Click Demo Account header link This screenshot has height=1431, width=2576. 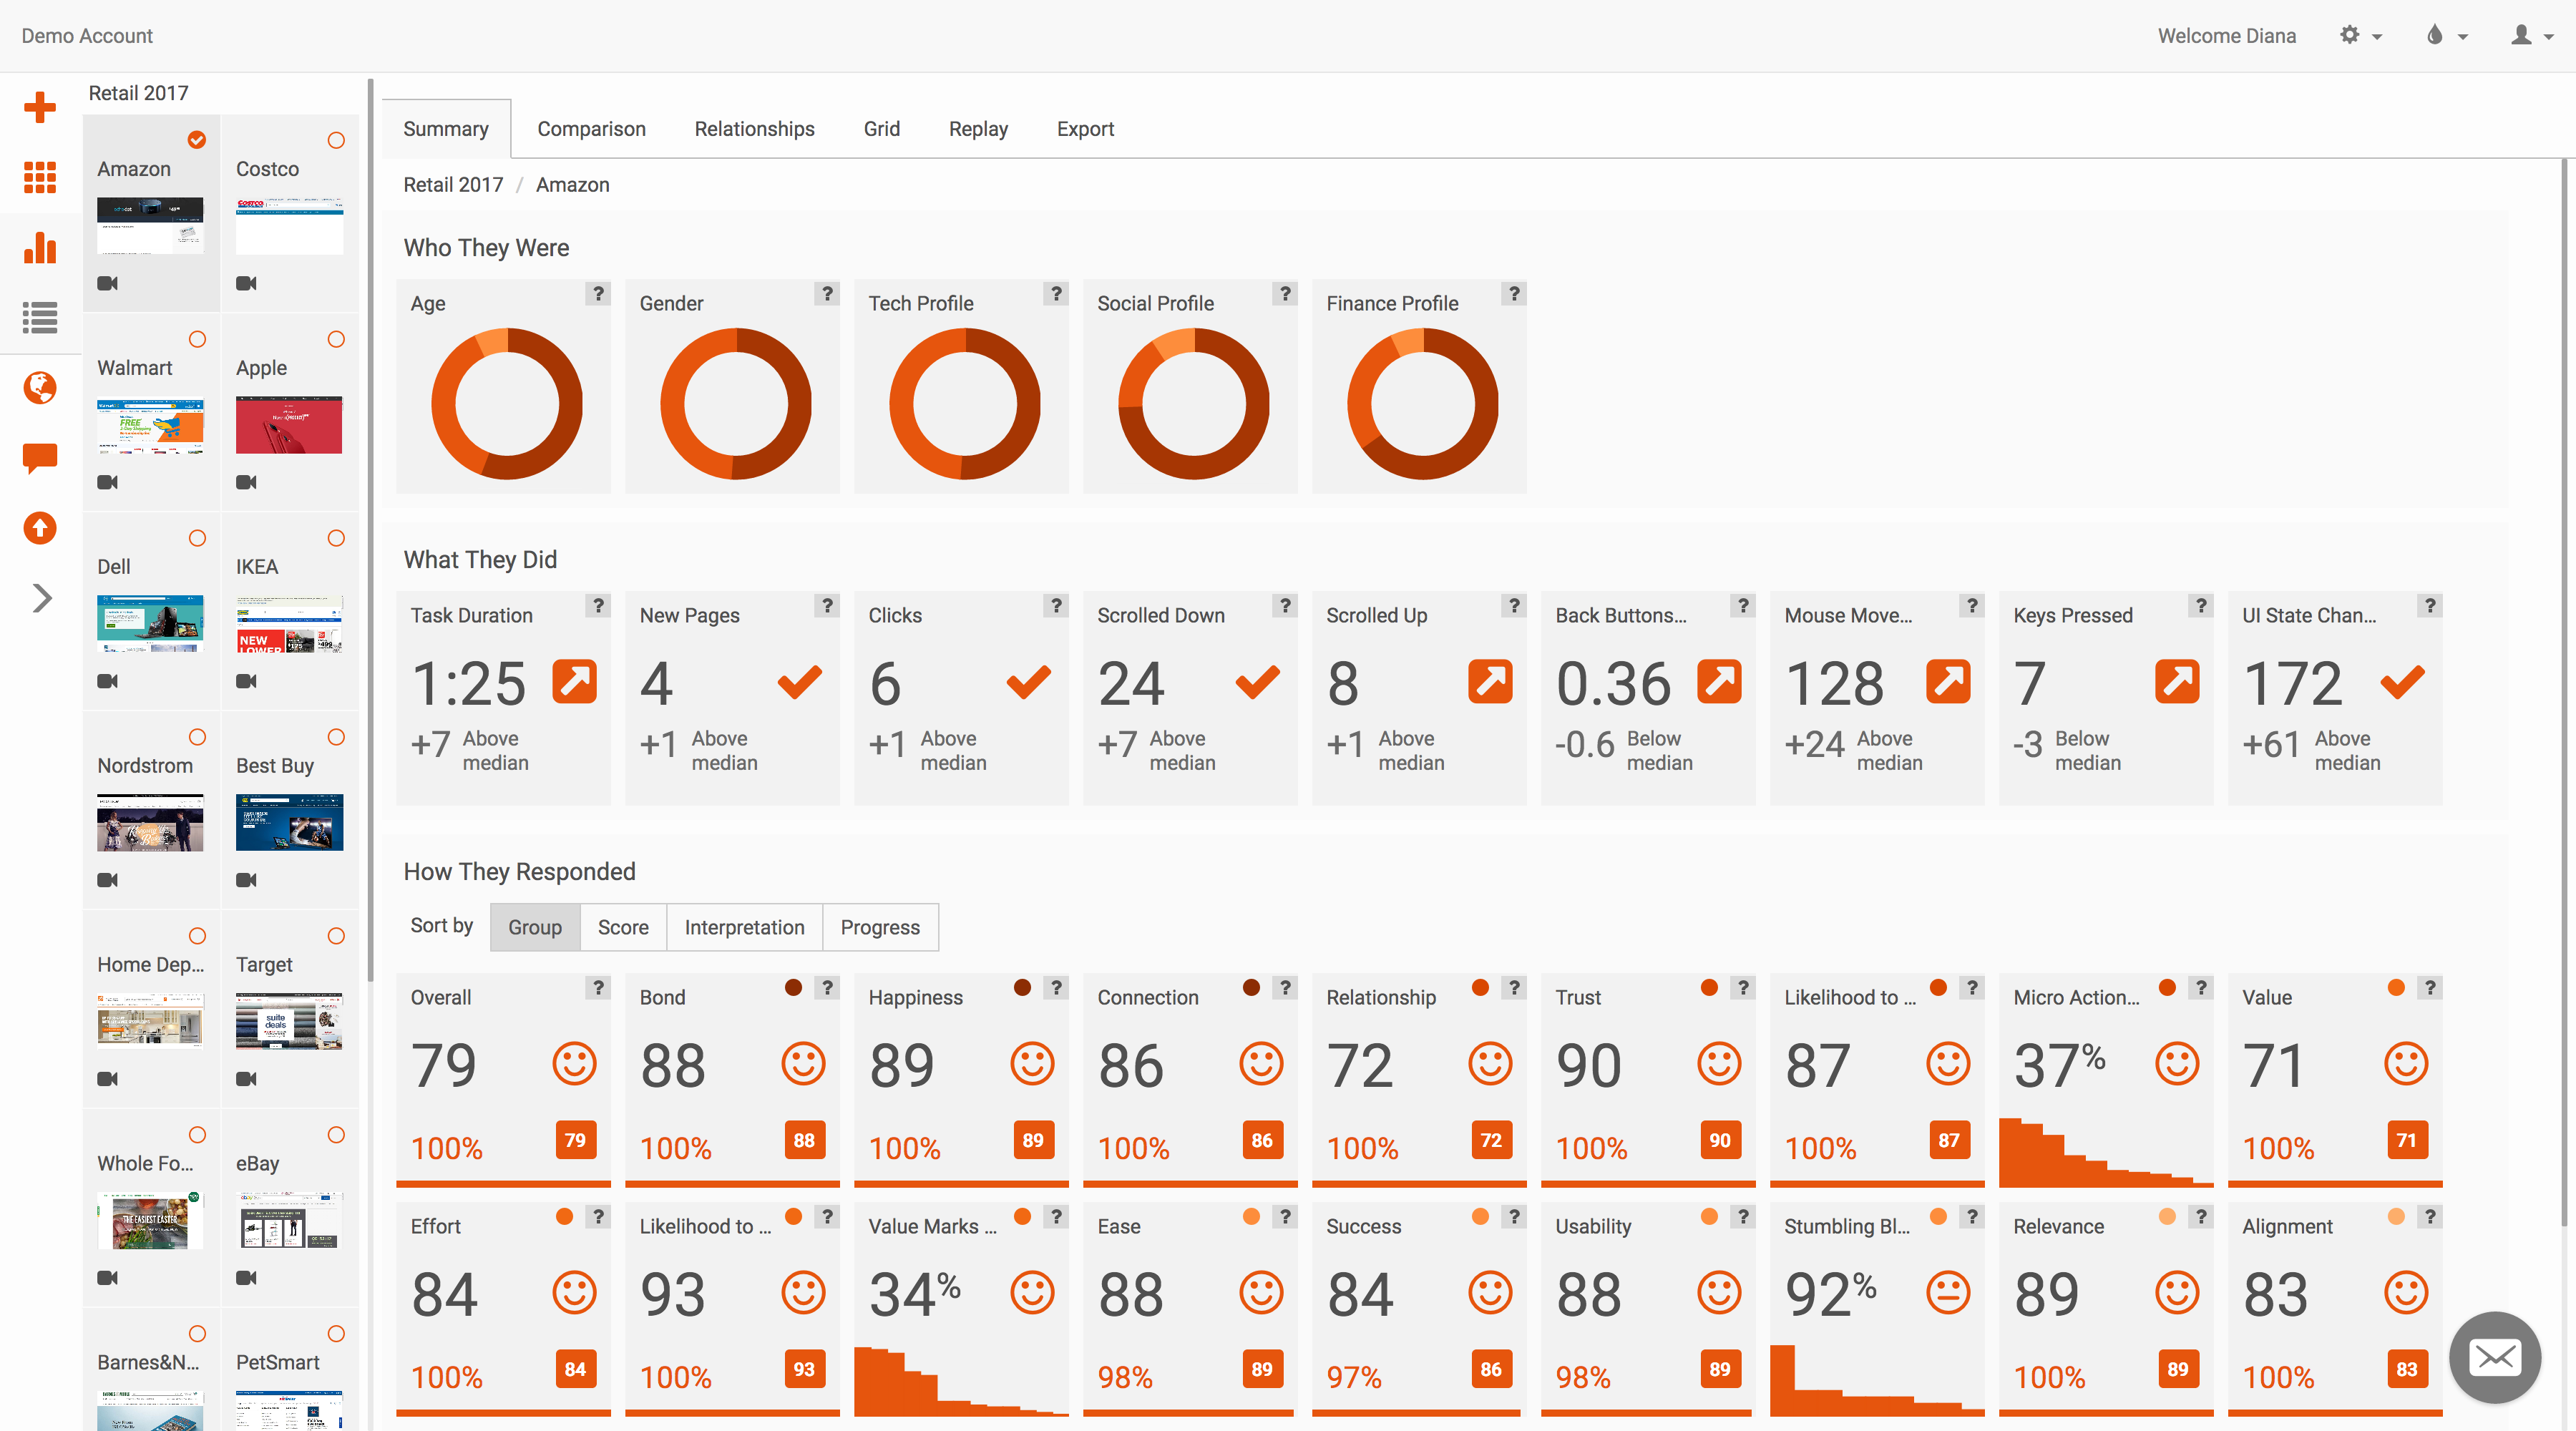[x=87, y=36]
